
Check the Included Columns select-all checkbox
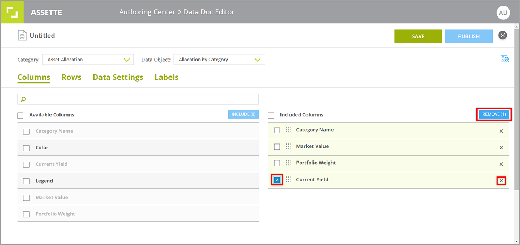271,115
